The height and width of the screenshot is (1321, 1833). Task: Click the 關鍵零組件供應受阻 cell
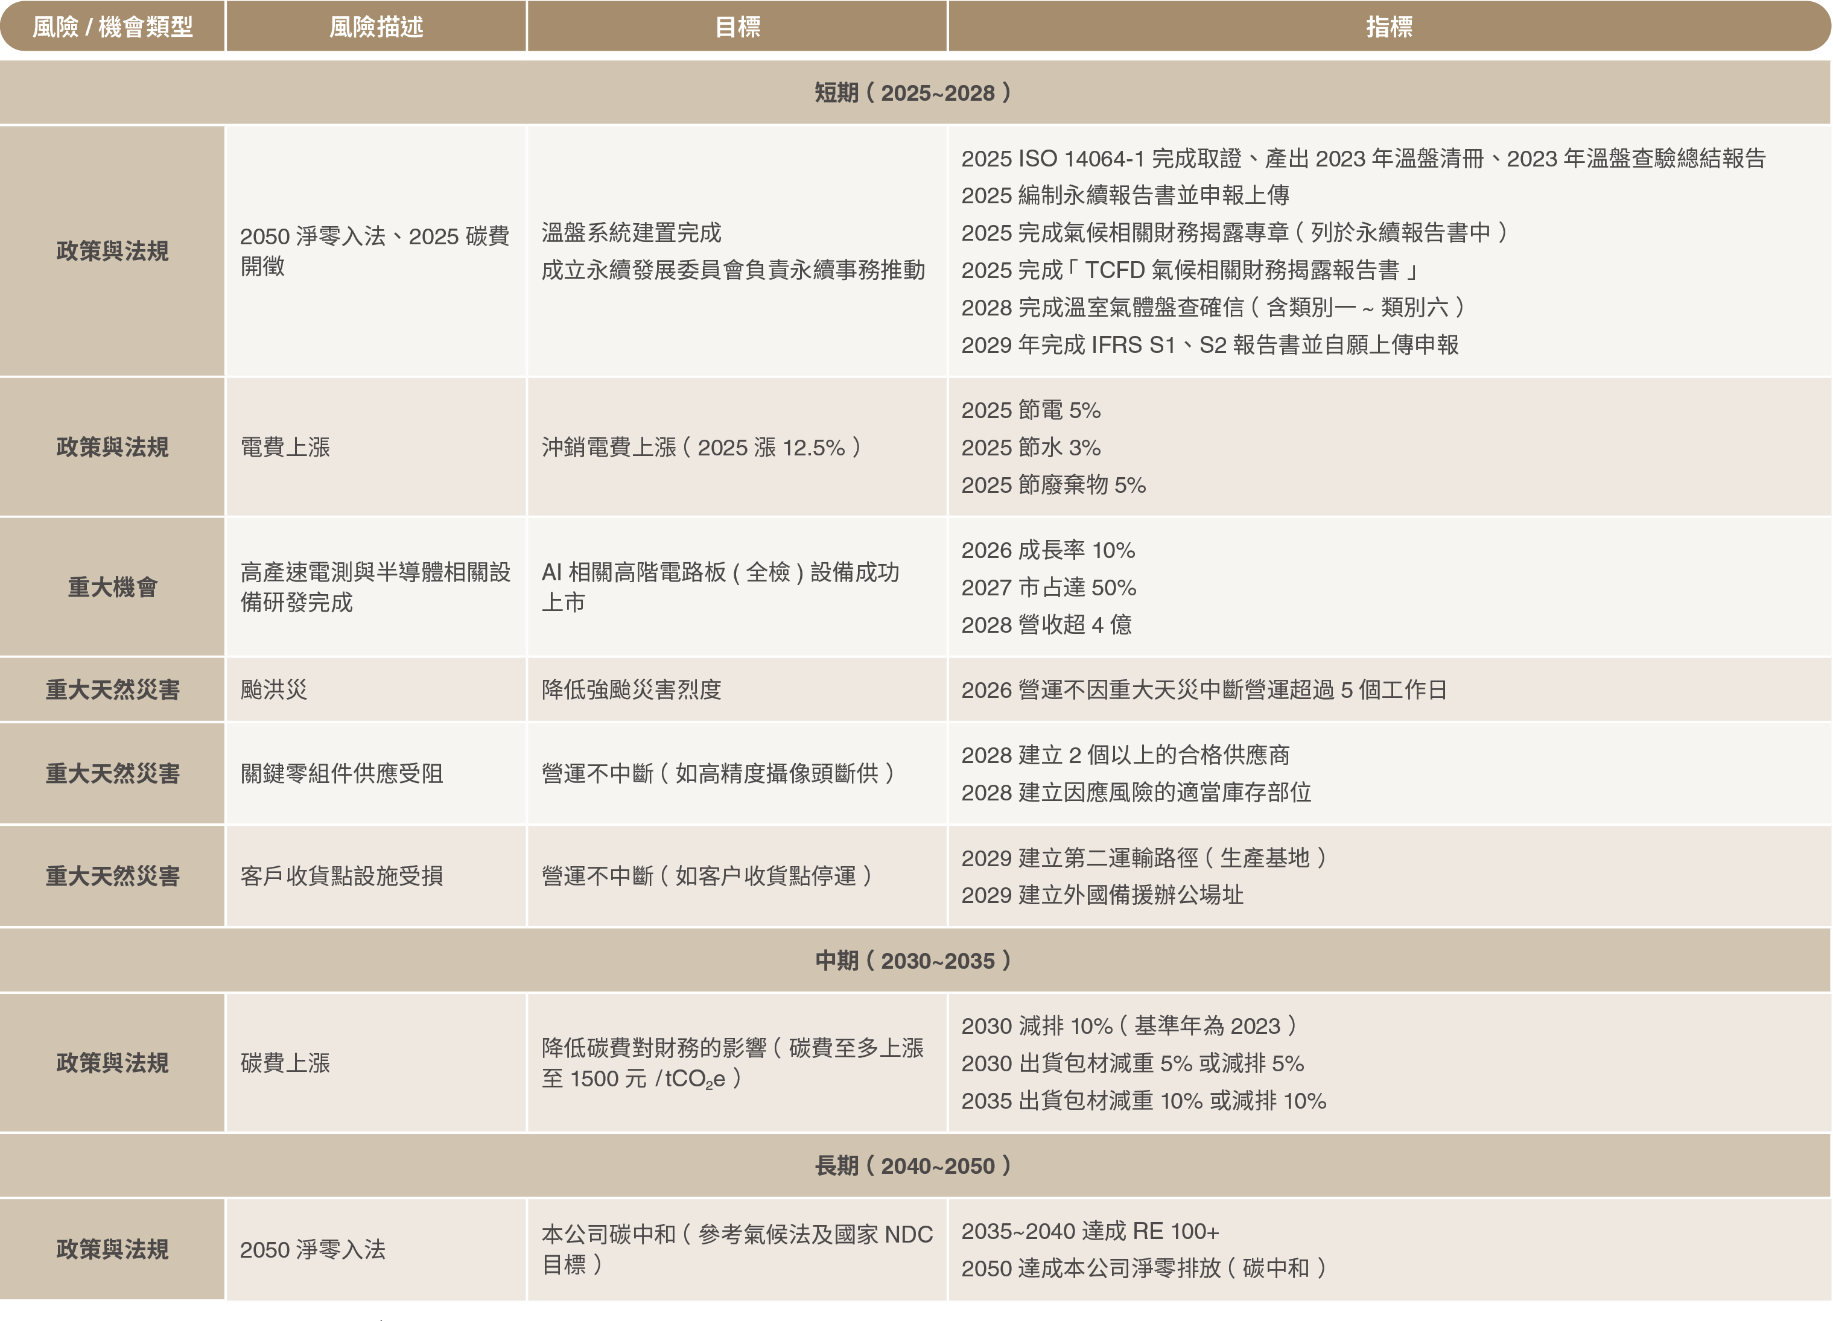click(x=341, y=774)
